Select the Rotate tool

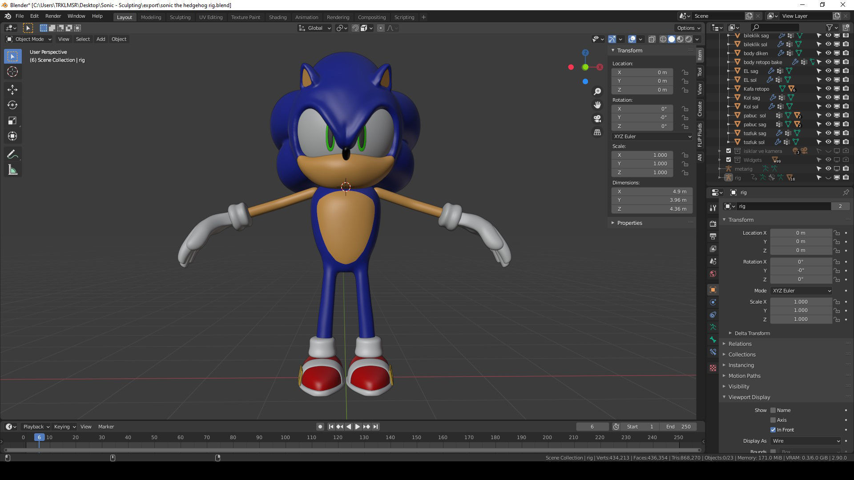(x=12, y=105)
